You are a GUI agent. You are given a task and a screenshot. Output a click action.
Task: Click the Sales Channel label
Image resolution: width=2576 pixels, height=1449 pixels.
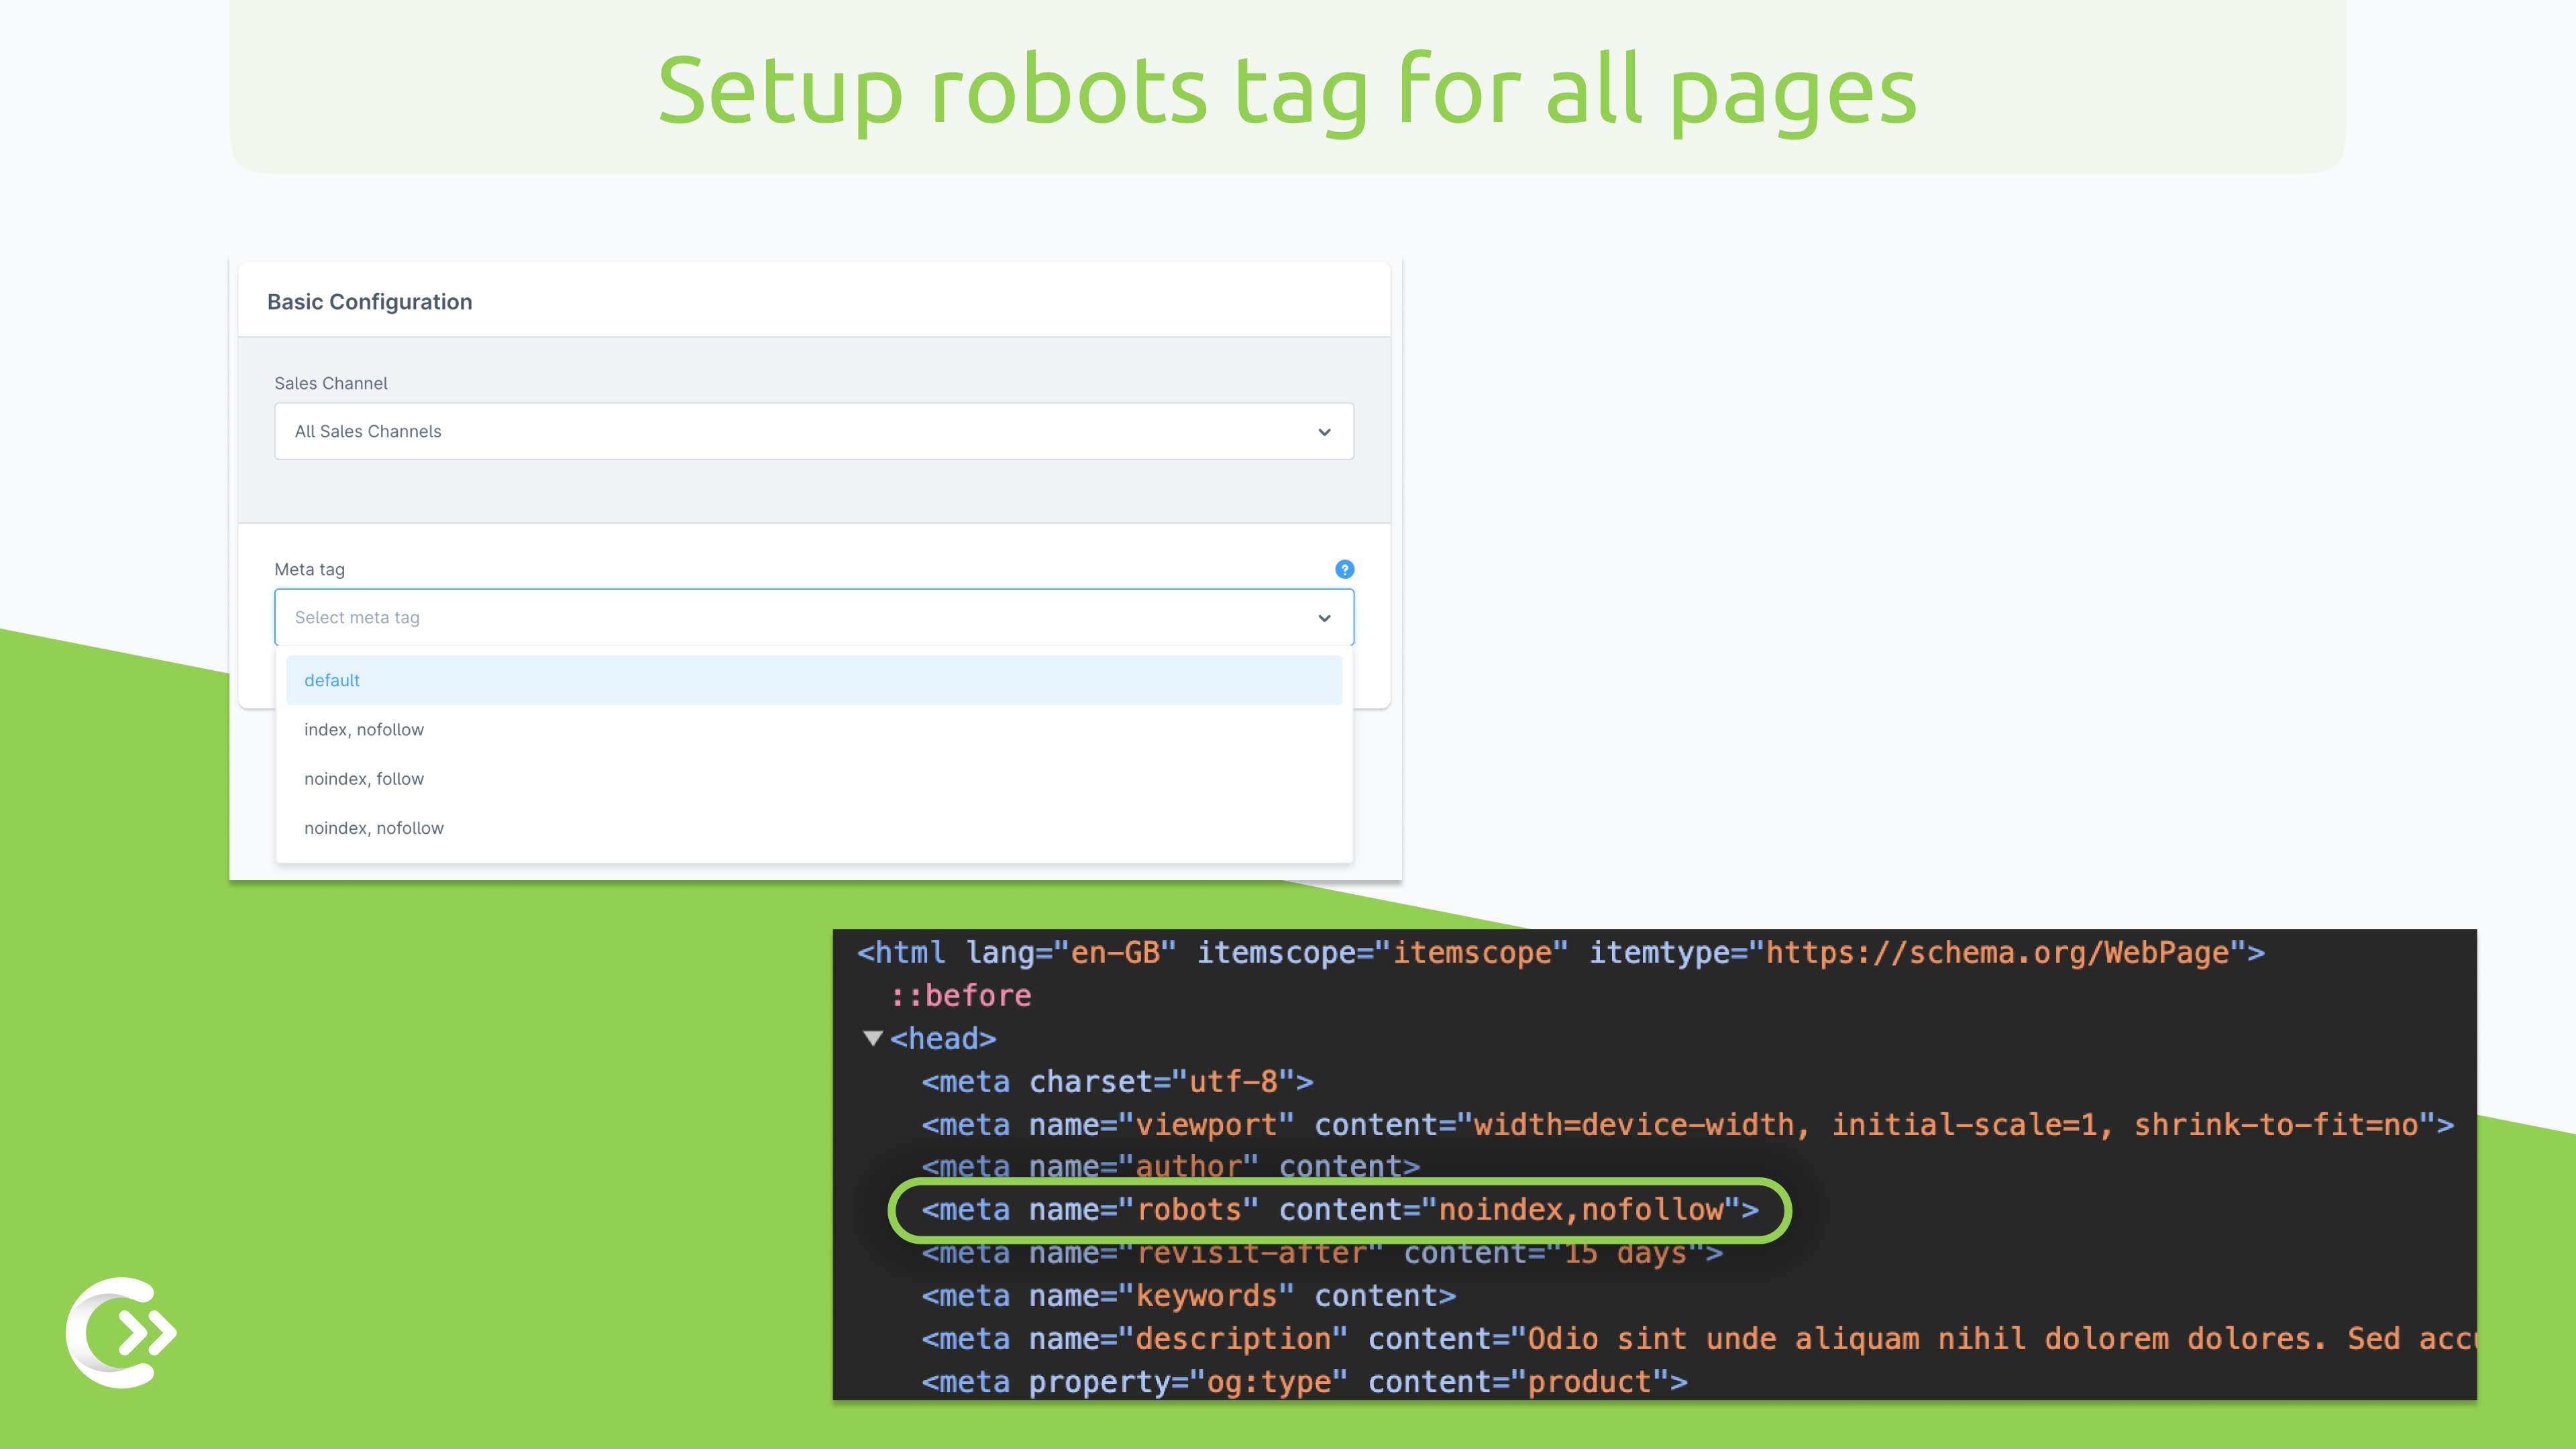pos(331,383)
